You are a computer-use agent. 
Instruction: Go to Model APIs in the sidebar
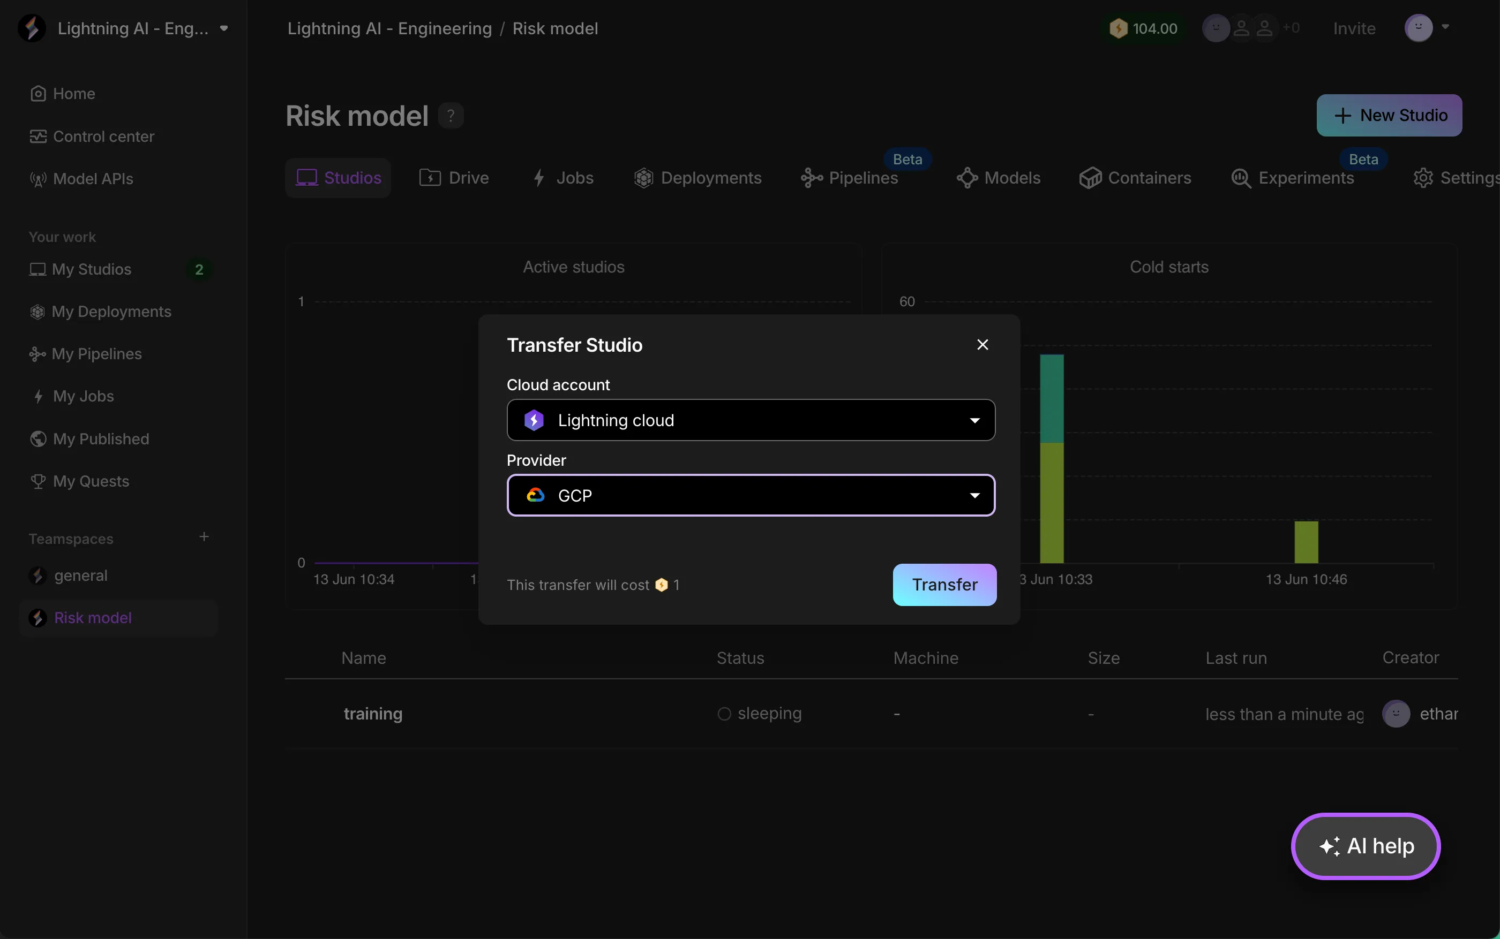[x=81, y=179]
